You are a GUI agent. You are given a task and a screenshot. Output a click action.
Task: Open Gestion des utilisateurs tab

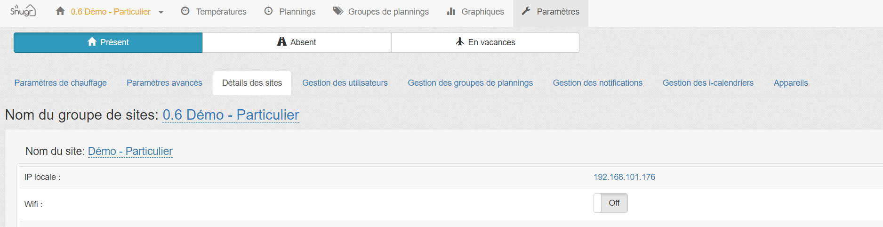click(345, 83)
